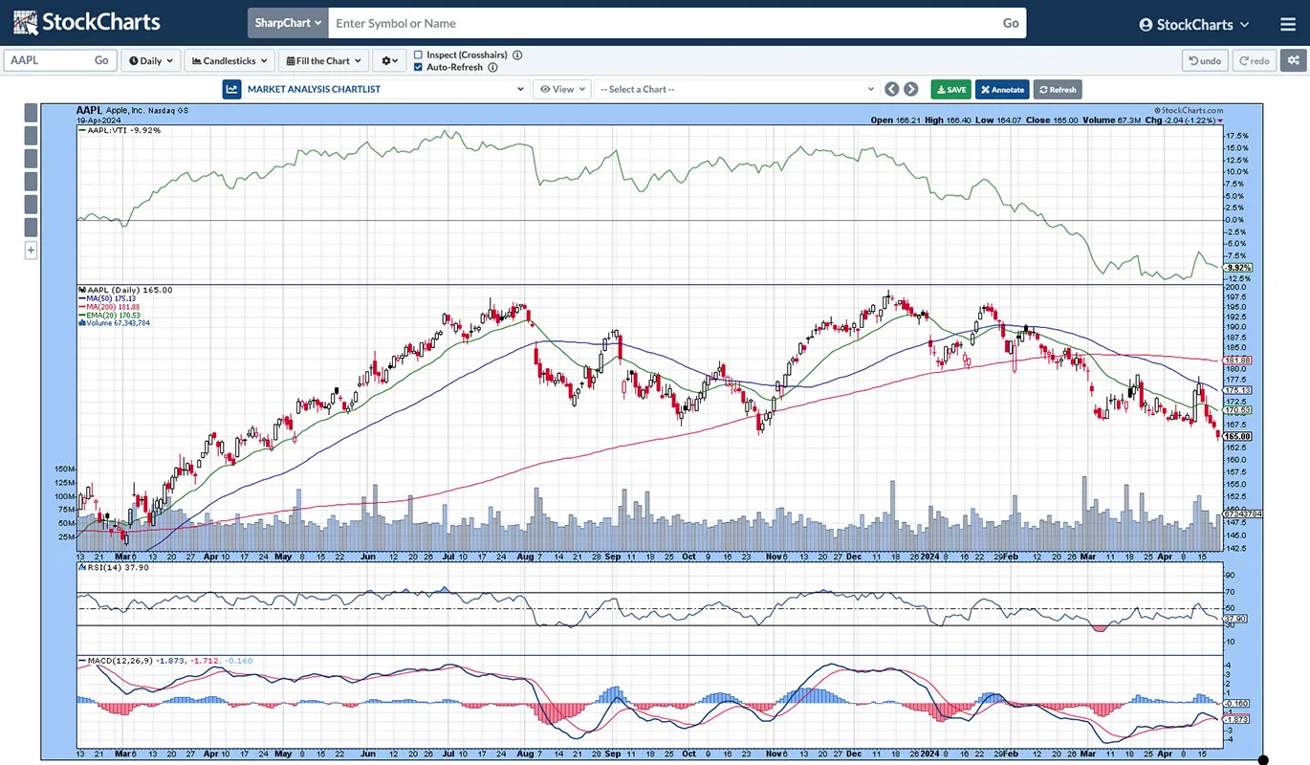
Task: Click info icon next to Inspect (Crosshairs)
Action: 517,55
